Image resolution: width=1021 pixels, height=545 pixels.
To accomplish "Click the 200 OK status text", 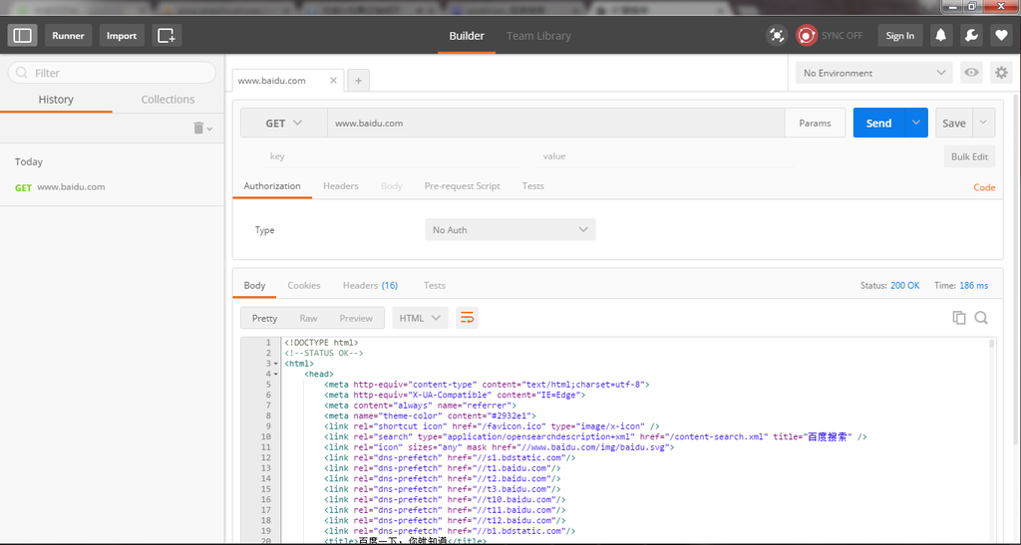I will tap(905, 286).
